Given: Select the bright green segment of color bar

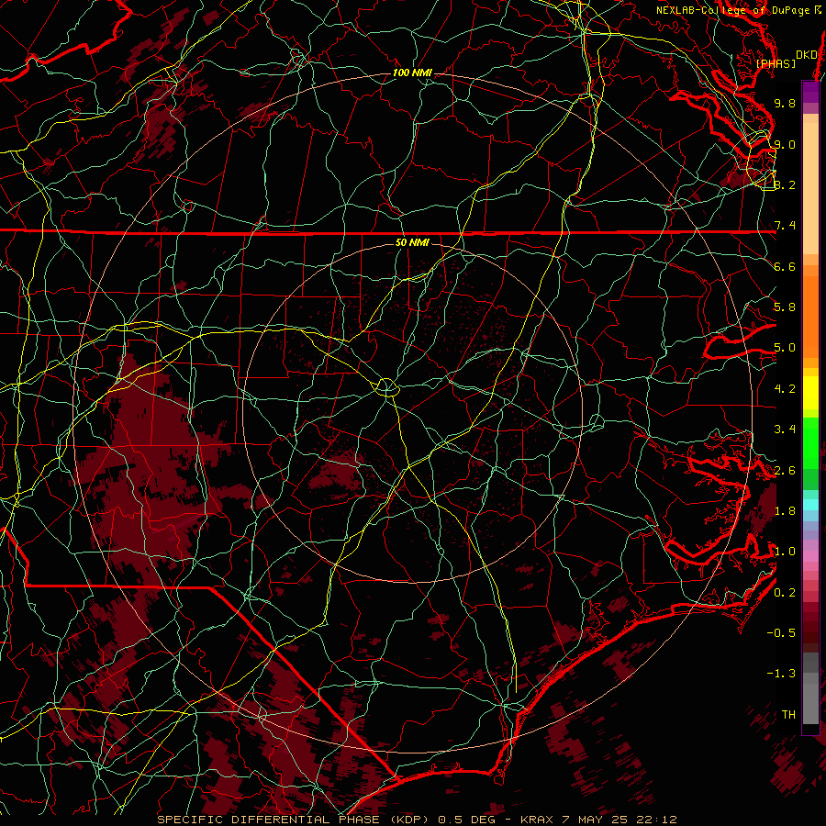Looking at the screenshot, I should (810, 442).
